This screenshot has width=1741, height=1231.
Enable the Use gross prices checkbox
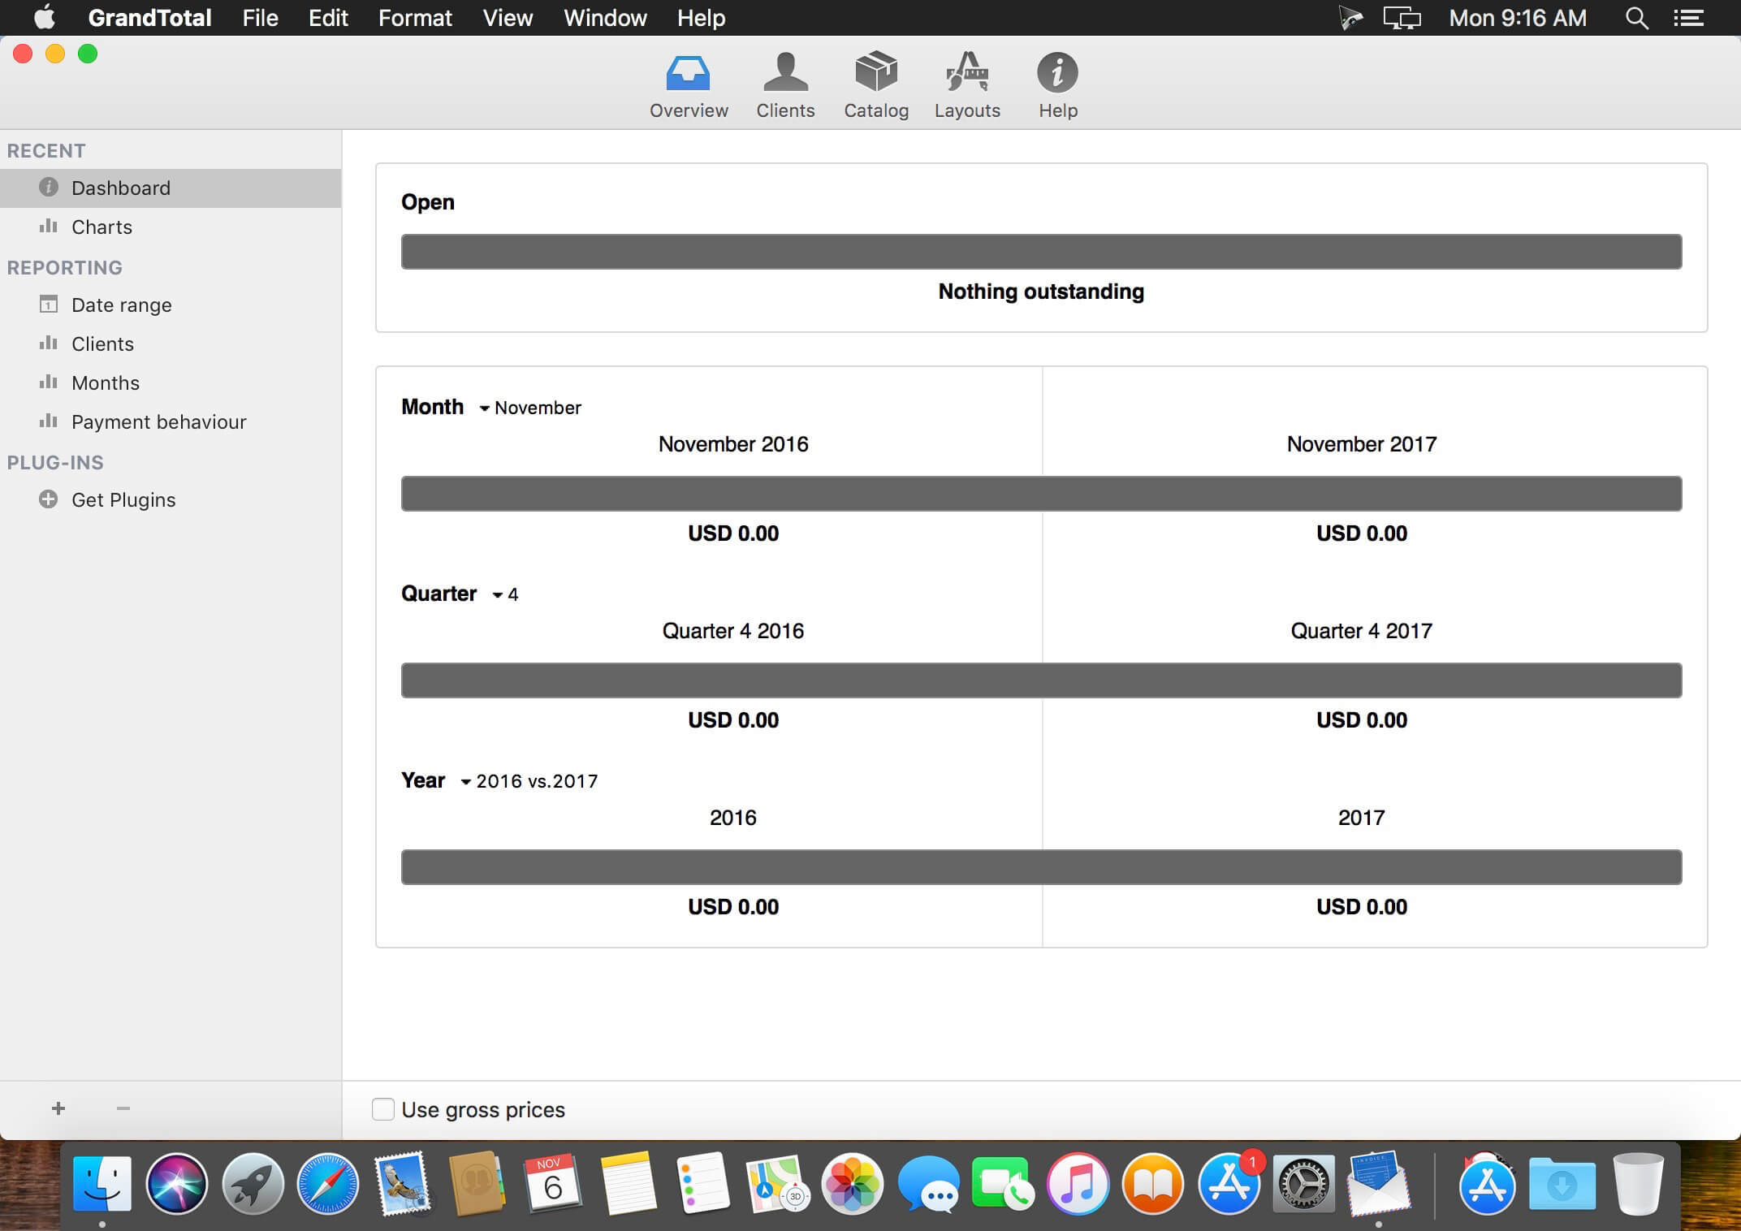point(383,1109)
